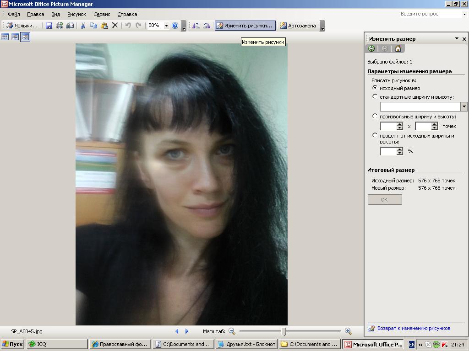This screenshot has height=351, width=469.
Task: Open the Сервис menu
Action: (102, 14)
